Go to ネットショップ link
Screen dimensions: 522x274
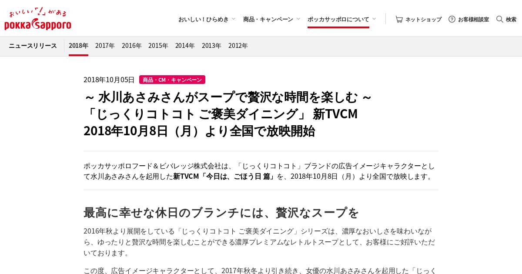[423, 19]
